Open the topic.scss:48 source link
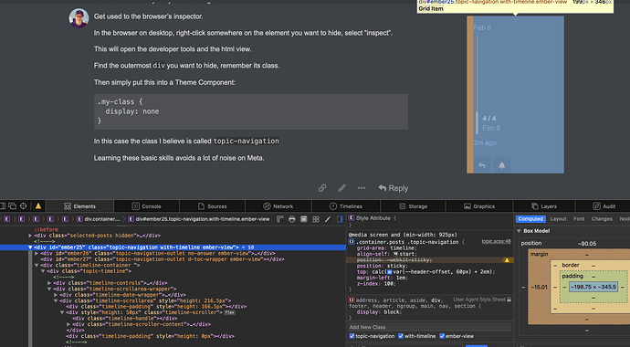 click(496, 241)
